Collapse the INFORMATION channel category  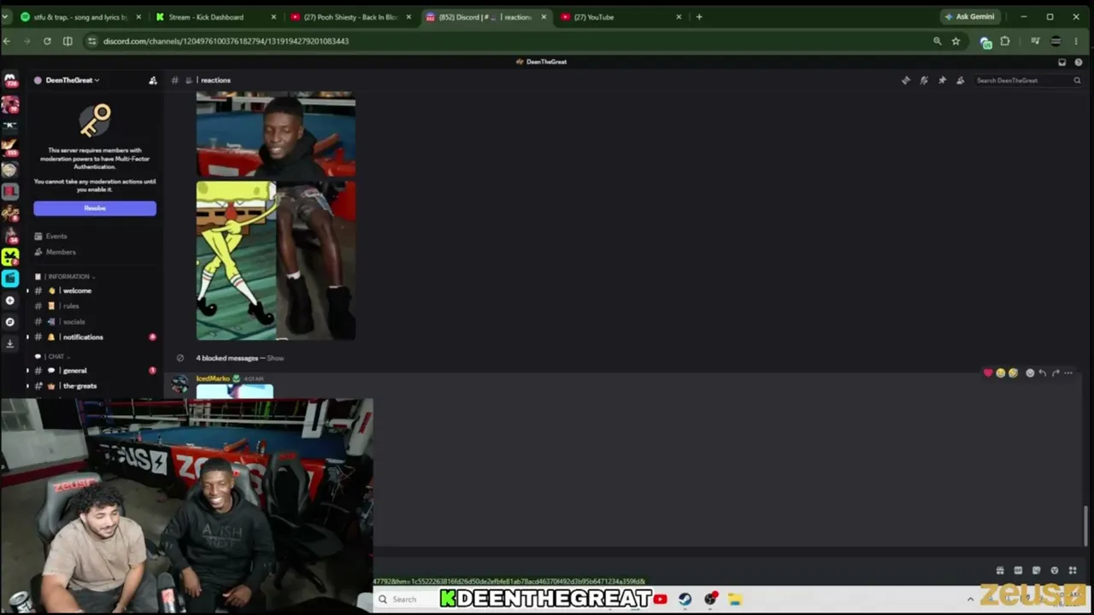[x=70, y=277]
